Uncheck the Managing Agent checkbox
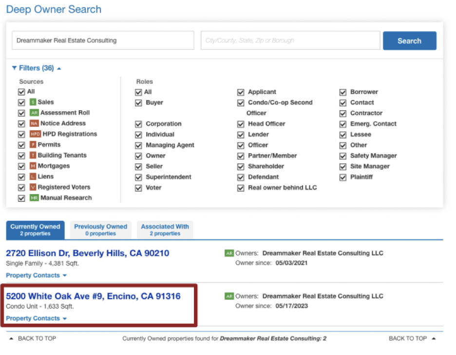The image size is (456, 355). (138, 145)
